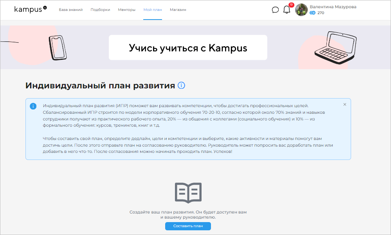Select the active Мой план tab
Image resolution: width=391 pixels, height=235 pixels.
[x=152, y=10]
